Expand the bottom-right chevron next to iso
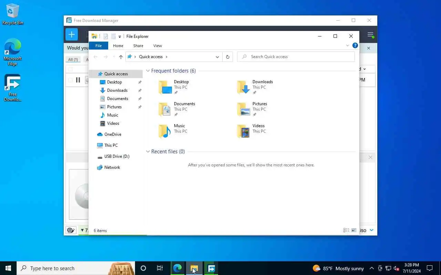Image resolution: width=441 pixels, height=275 pixels. tap(372, 230)
